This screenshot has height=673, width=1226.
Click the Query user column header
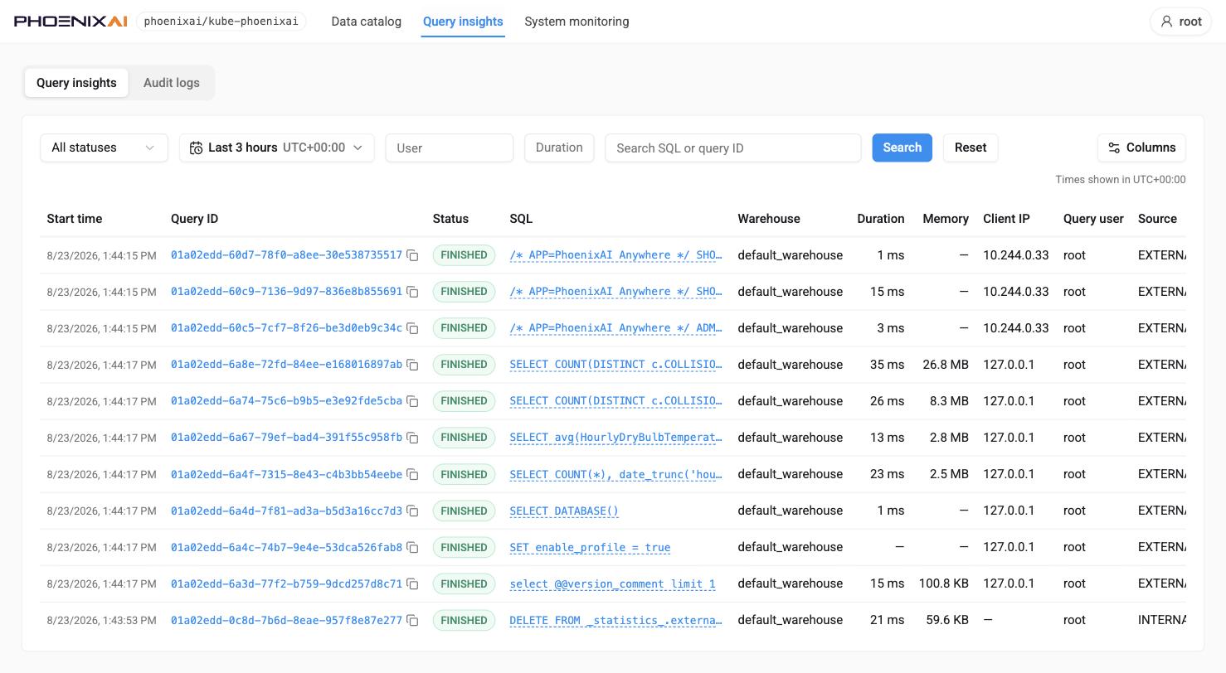(x=1093, y=219)
